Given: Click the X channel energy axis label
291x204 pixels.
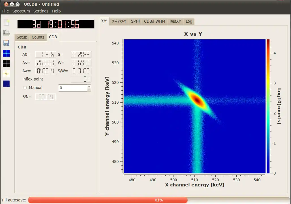Looking at the screenshot, I should [194, 185].
